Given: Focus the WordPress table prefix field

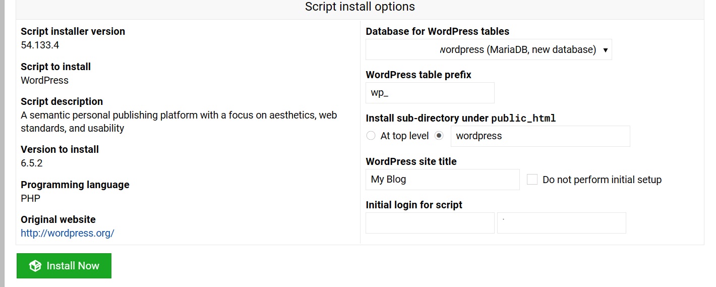Looking at the screenshot, I should [x=430, y=93].
